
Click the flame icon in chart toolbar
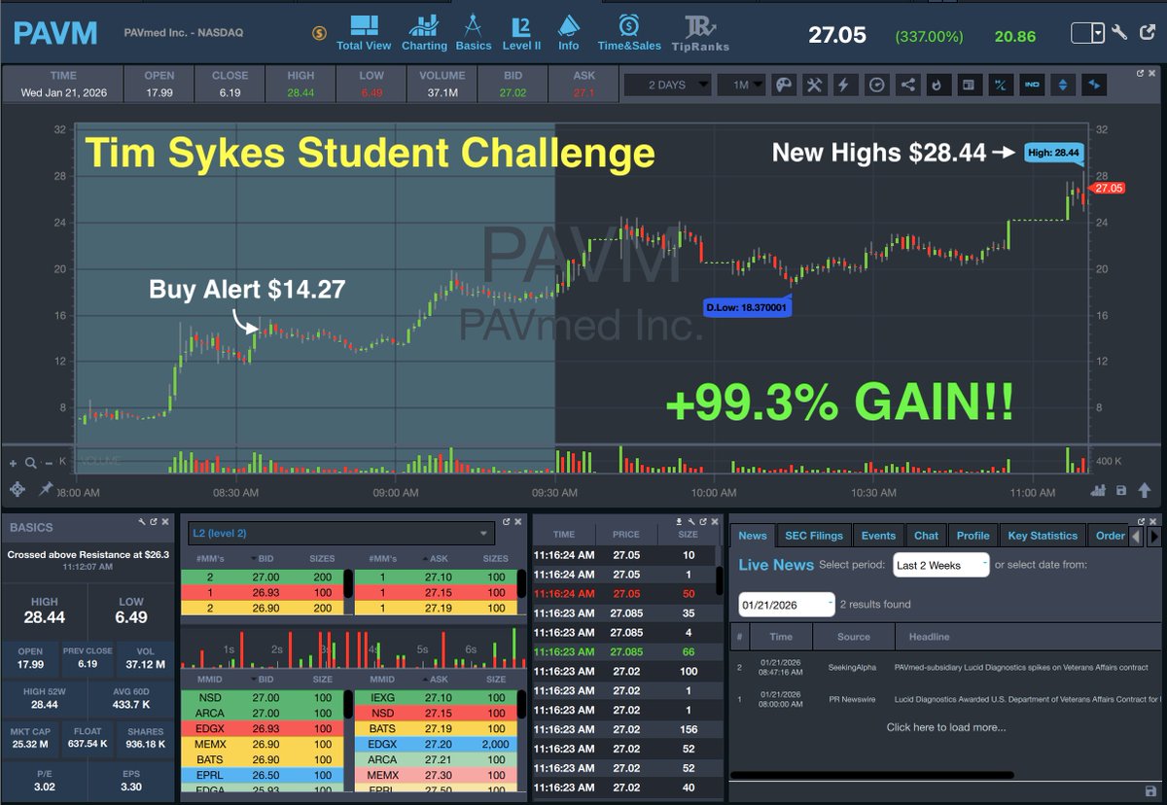click(x=937, y=85)
